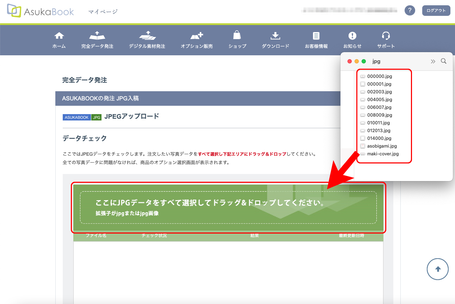Select file 014000.jpg in Finder
The height and width of the screenshot is (304, 455).
pyautogui.click(x=376, y=138)
